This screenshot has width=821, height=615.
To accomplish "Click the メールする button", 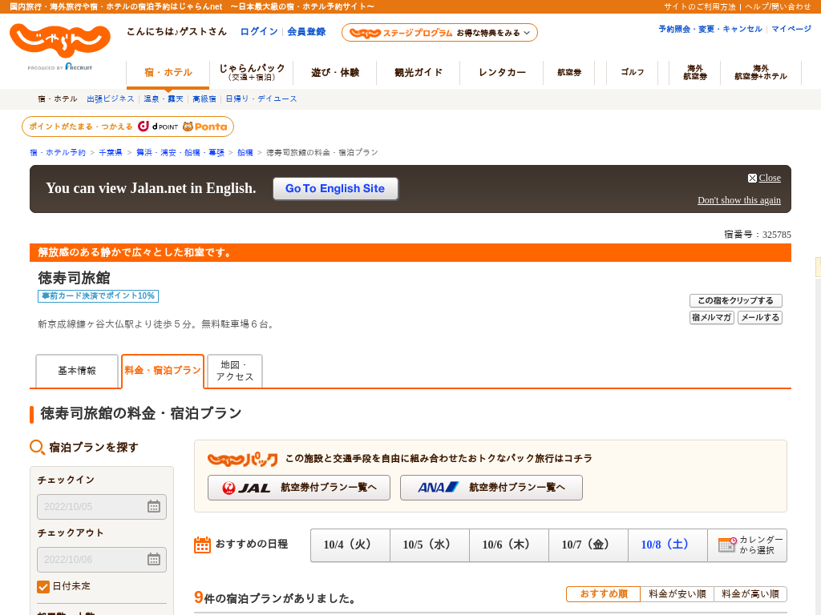I will 760,317.
